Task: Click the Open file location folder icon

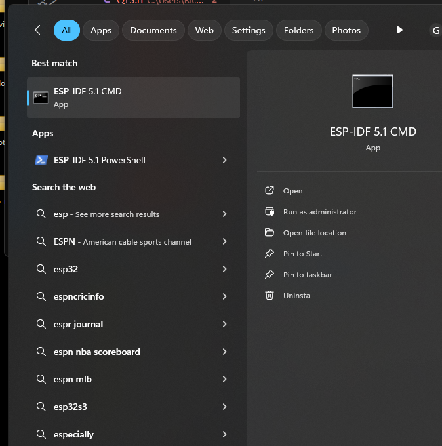Action: [x=270, y=232]
